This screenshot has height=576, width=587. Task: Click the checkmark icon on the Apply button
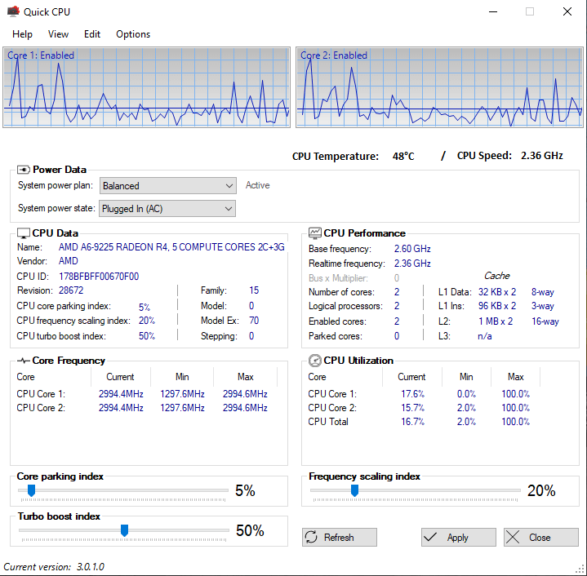430,537
